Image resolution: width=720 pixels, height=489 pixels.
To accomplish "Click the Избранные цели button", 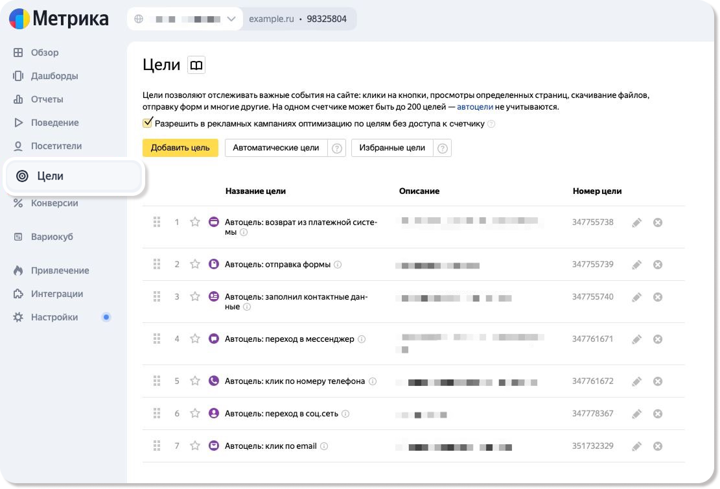I will (x=393, y=148).
